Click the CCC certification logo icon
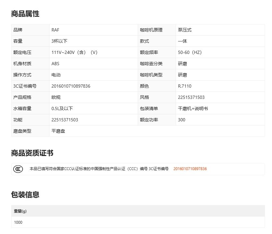Viewport: 272px width, 234px height. pyautogui.click(x=18, y=169)
